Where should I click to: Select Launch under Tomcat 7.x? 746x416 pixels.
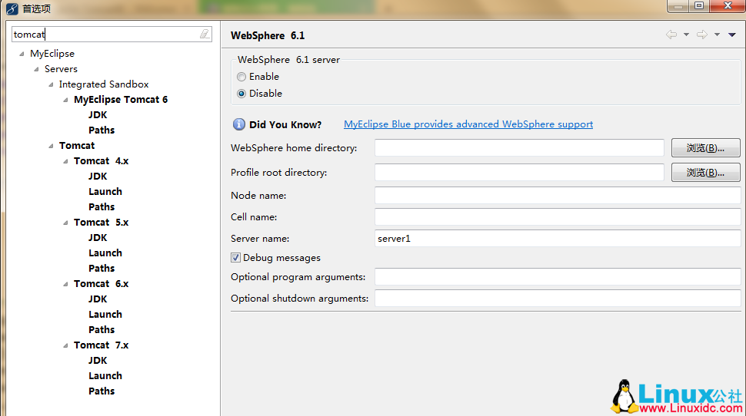[105, 375]
